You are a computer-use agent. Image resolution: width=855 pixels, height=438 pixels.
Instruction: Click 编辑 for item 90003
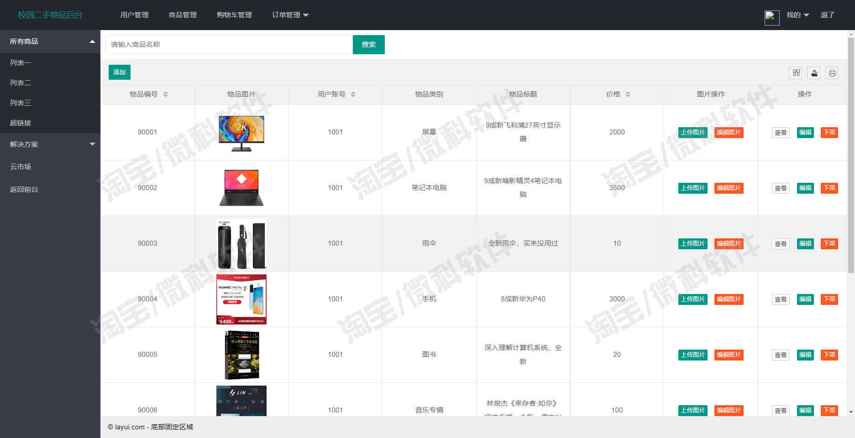pos(805,244)
